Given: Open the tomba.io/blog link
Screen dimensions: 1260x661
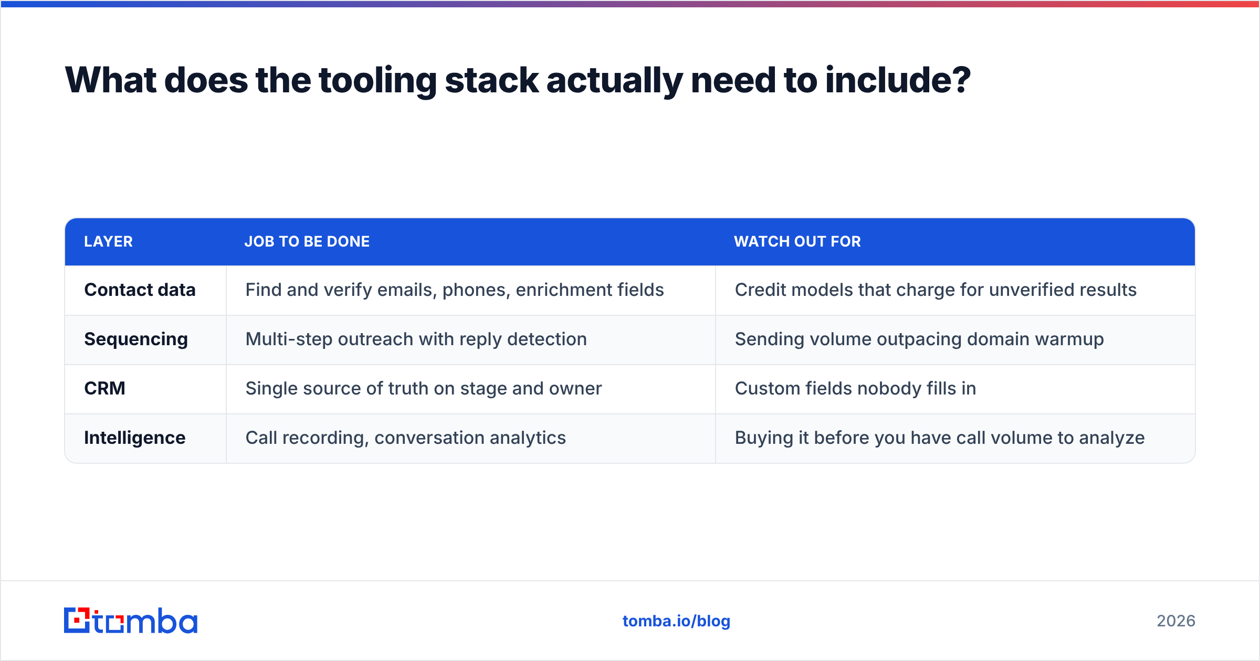Looking at the screenshot, I should click(x=676, y=621).
